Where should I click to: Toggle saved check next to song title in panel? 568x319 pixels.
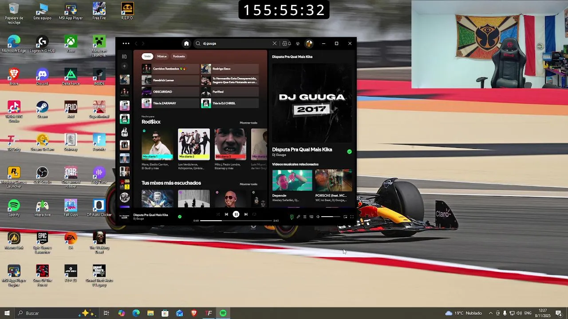(x=349, y=152)
